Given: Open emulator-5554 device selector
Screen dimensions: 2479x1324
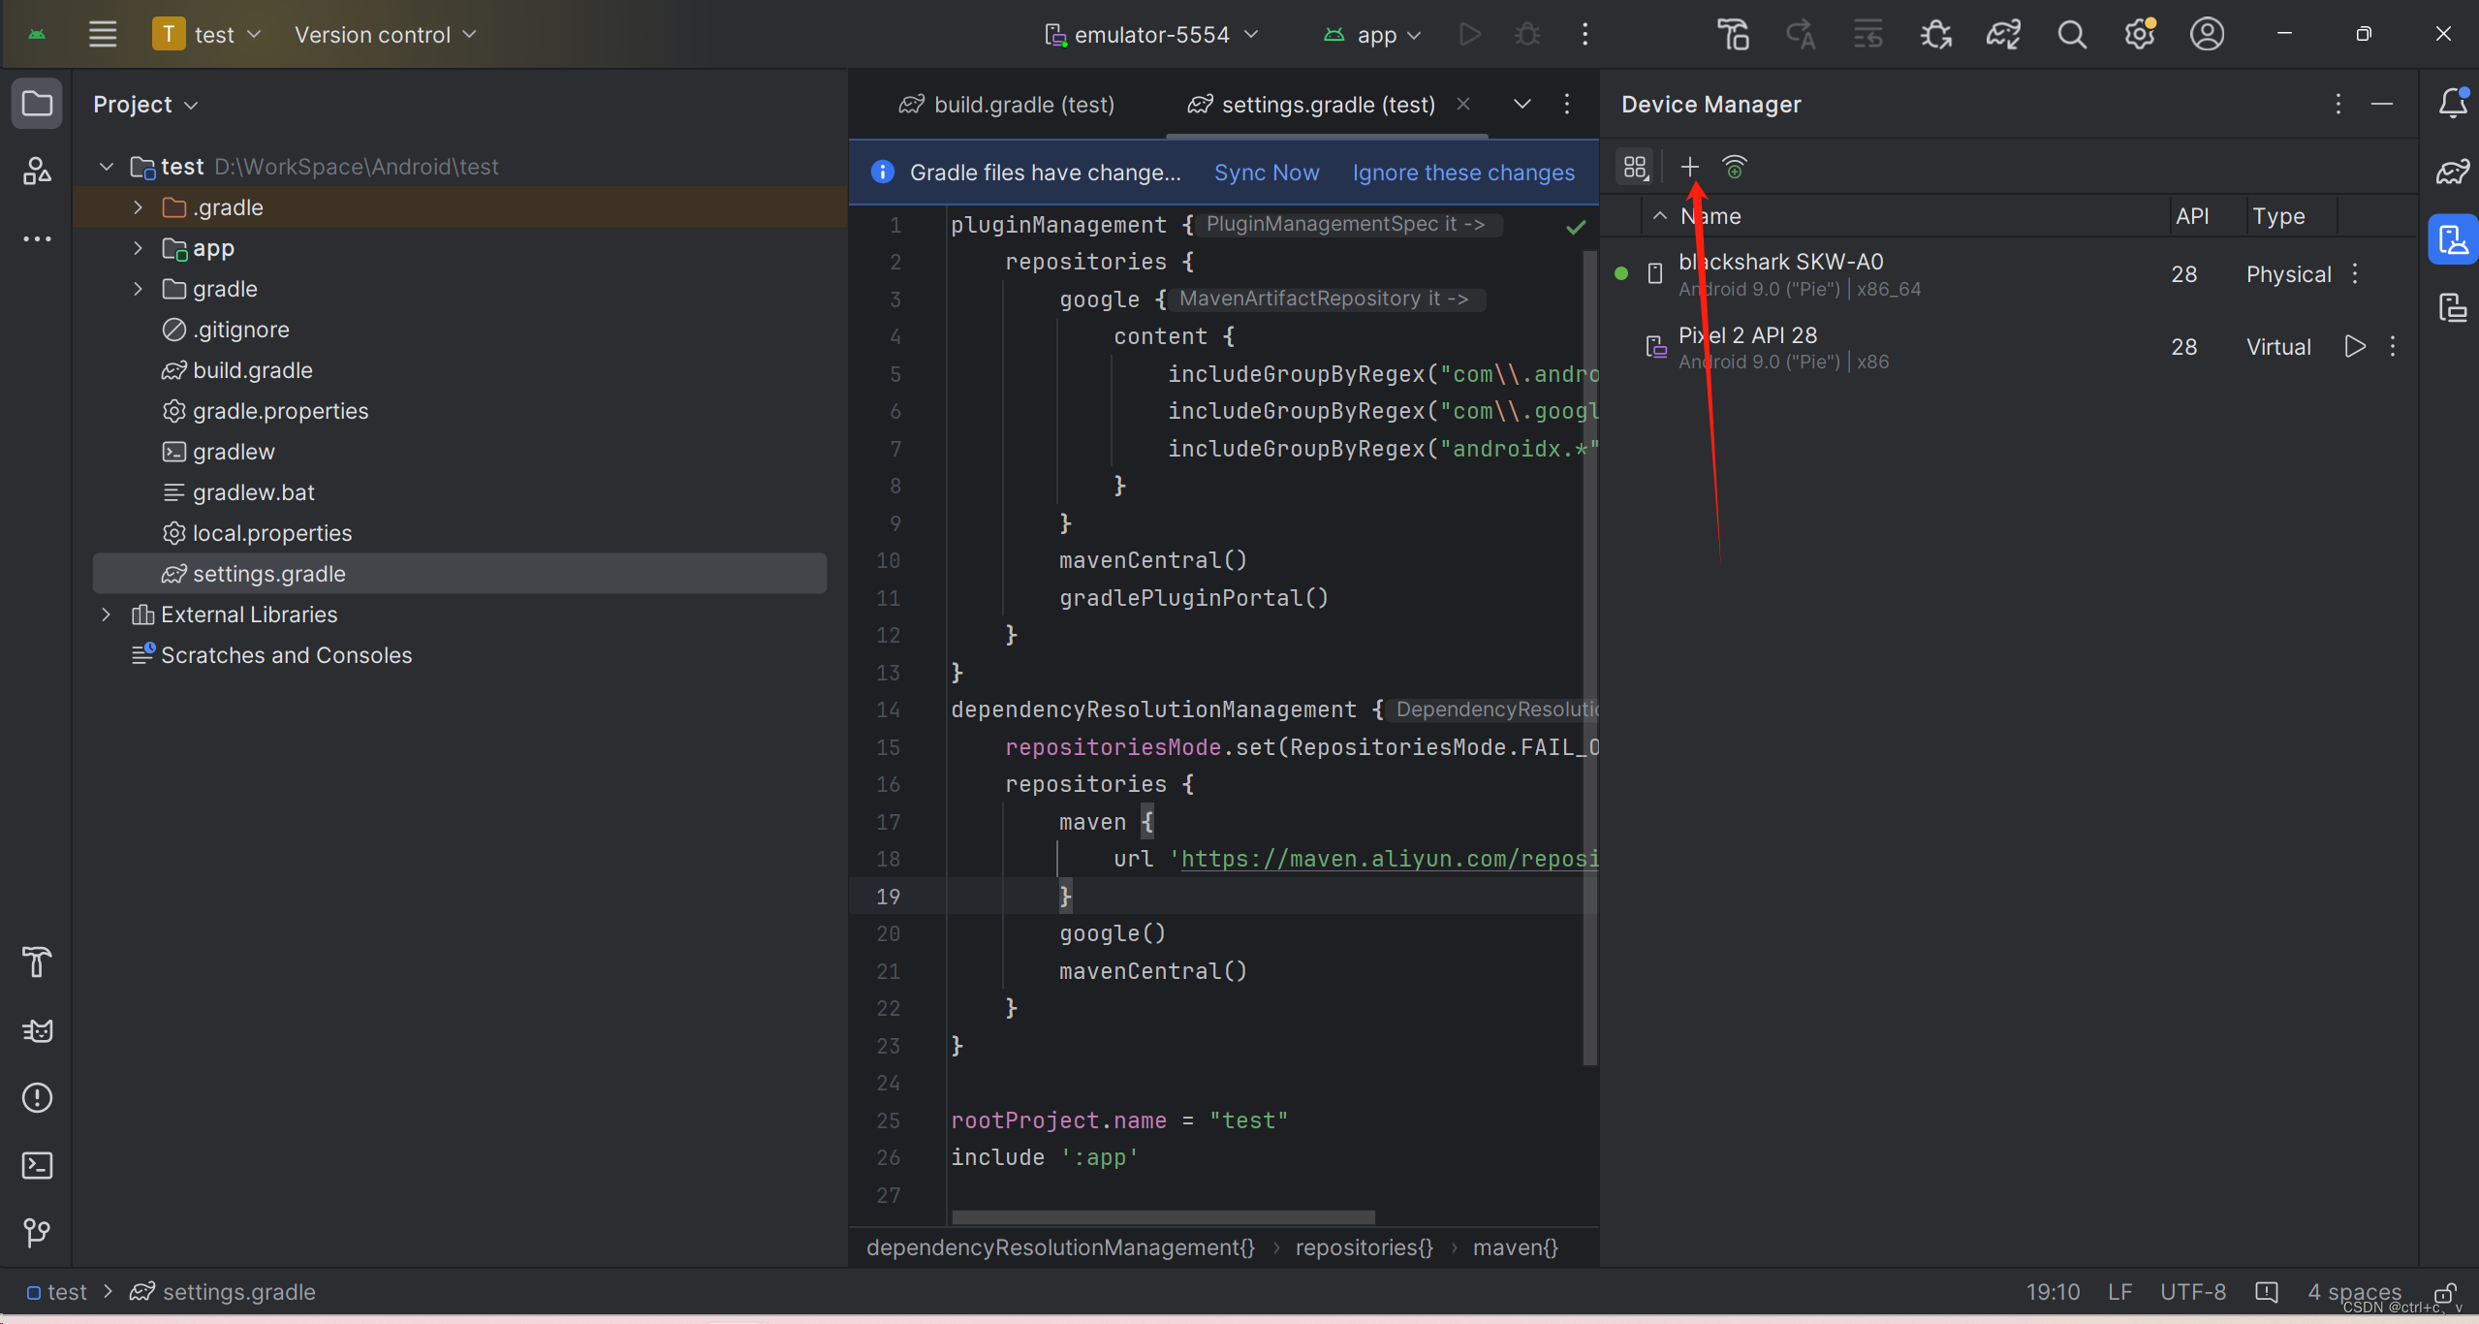Looking at the screenshot, I should (x=1151, y=35).
